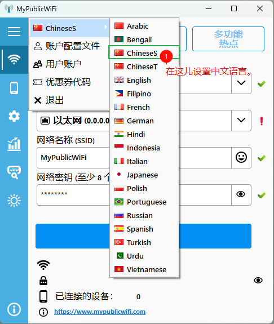Viewport: 274px width, 324px height.
Task: Click the 多功能热点 button
Action: 228,39
